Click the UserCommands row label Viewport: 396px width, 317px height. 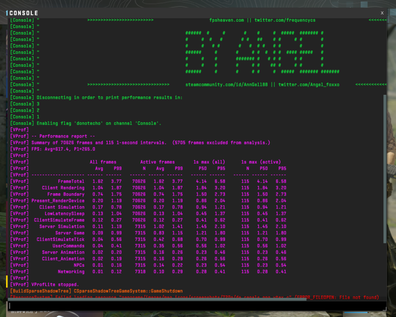click(69, 246)
